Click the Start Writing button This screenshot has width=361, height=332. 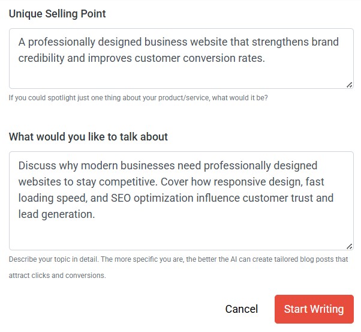(x=314, y=309)
